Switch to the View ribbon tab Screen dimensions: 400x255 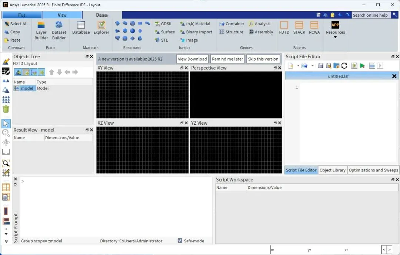62,15
